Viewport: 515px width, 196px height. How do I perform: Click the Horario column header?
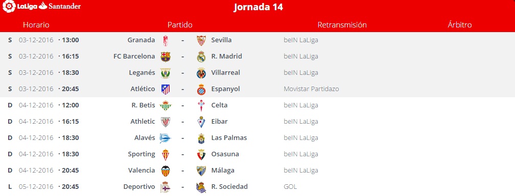[36, 25]
